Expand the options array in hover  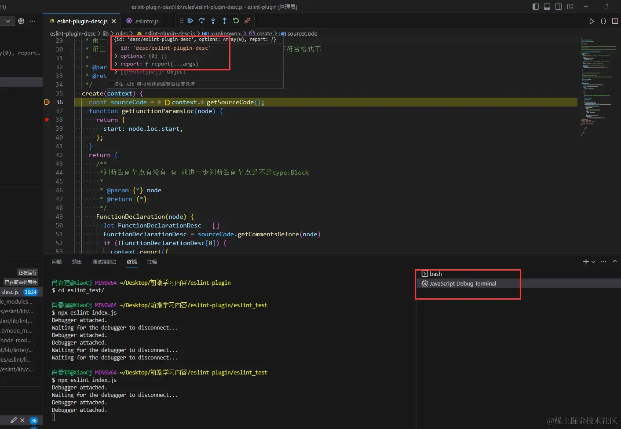pos(116,56)
